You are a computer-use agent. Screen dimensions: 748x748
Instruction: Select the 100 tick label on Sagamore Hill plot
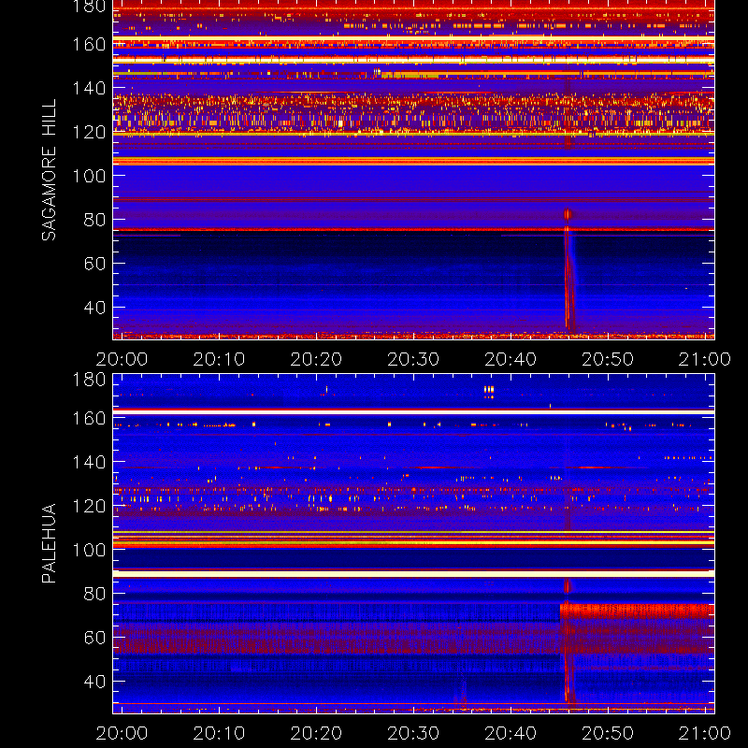click(x=89, y=176)
